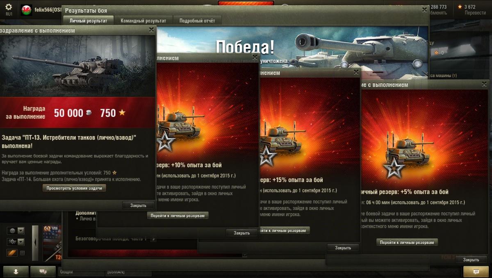This screenshot has height=278, width=492.
Task: Open the Подробный отчёт tab
Action: 197,21
